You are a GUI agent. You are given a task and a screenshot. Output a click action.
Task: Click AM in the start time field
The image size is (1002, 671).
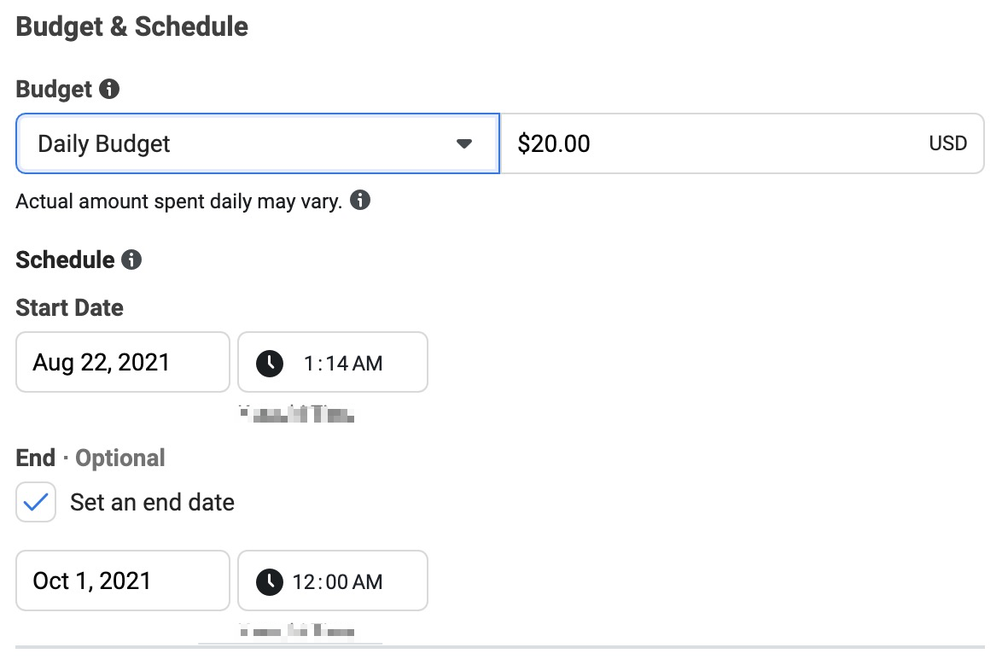pyautogui.click(x=368, y=364)
